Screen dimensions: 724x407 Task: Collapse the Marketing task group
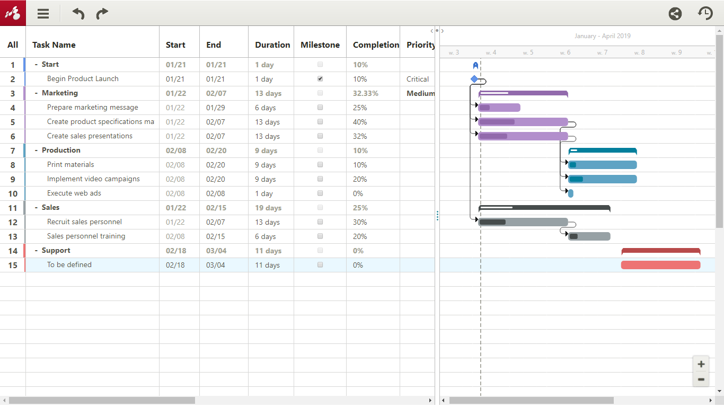click(36, 93)
